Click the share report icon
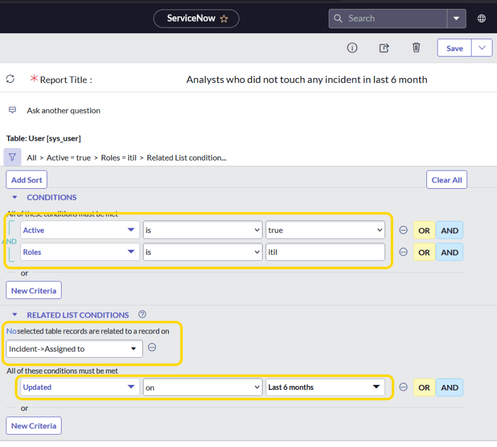This screenshot has height=447, width=497. [384, 48]
